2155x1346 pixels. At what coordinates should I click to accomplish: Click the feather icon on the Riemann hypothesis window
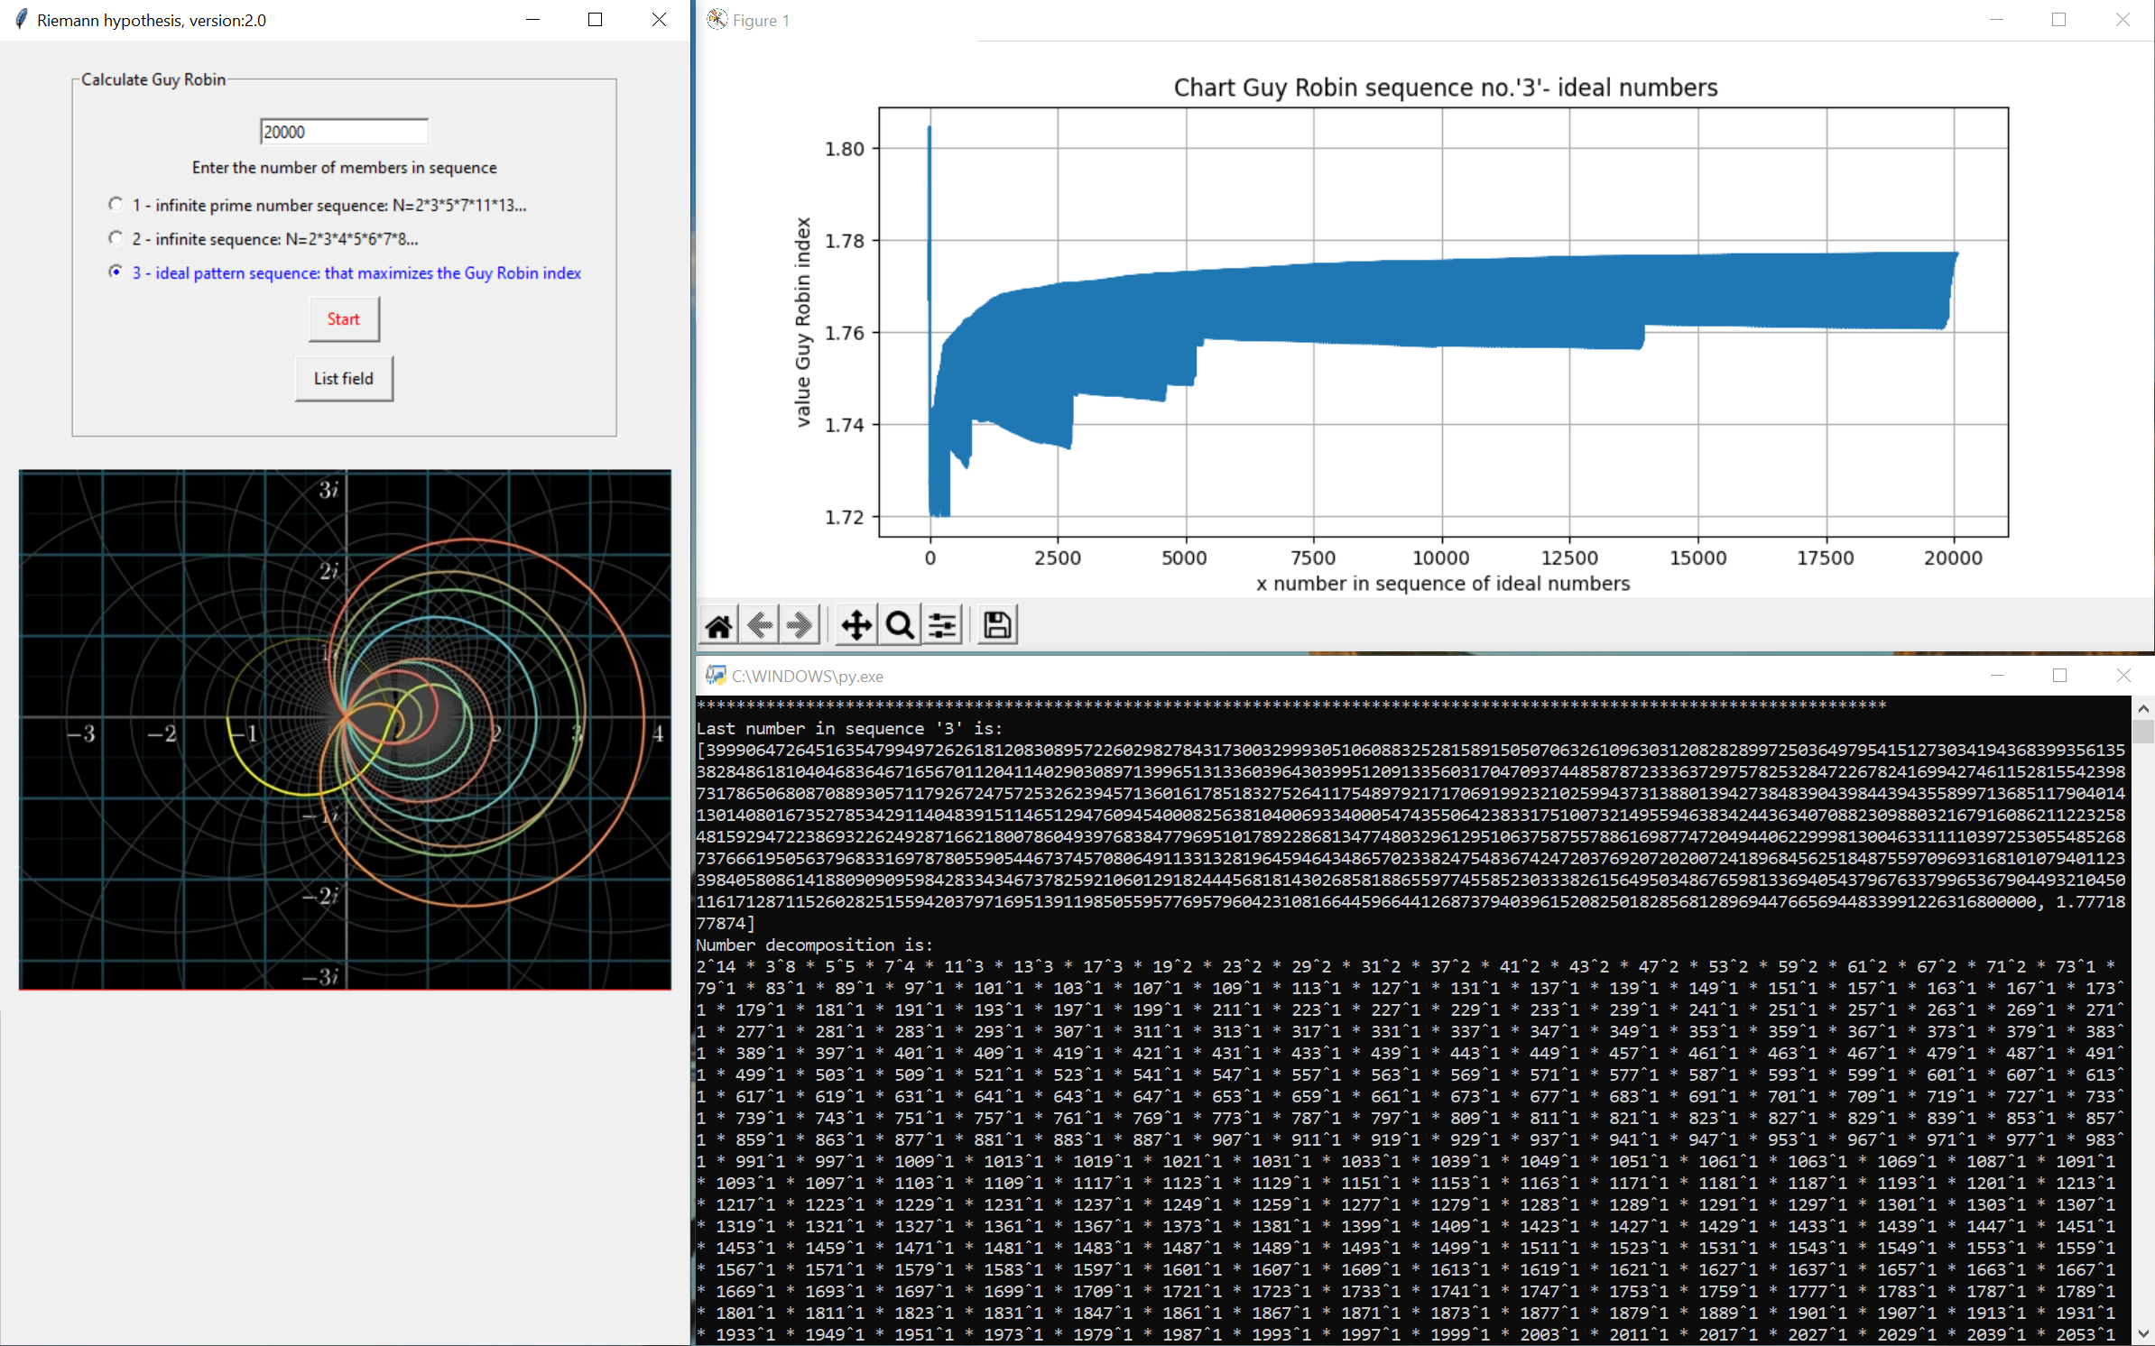(20, 18)
